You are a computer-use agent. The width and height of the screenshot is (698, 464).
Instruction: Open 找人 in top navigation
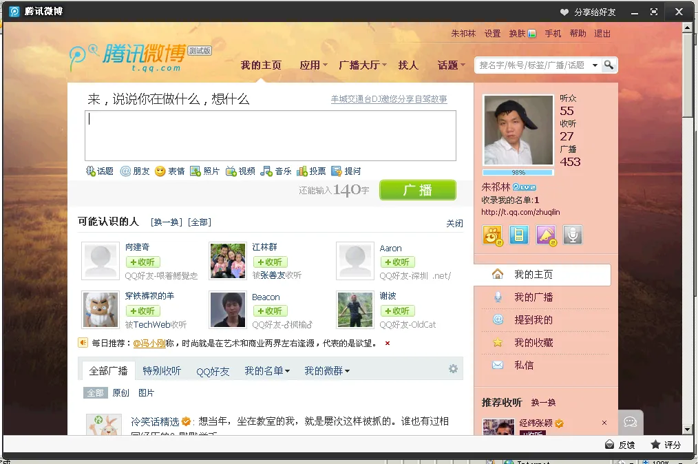(x=408, y=65)
